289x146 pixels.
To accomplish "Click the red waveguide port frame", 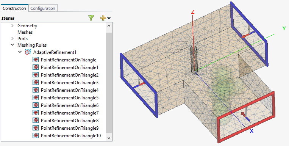I will (x=247, y=117).
